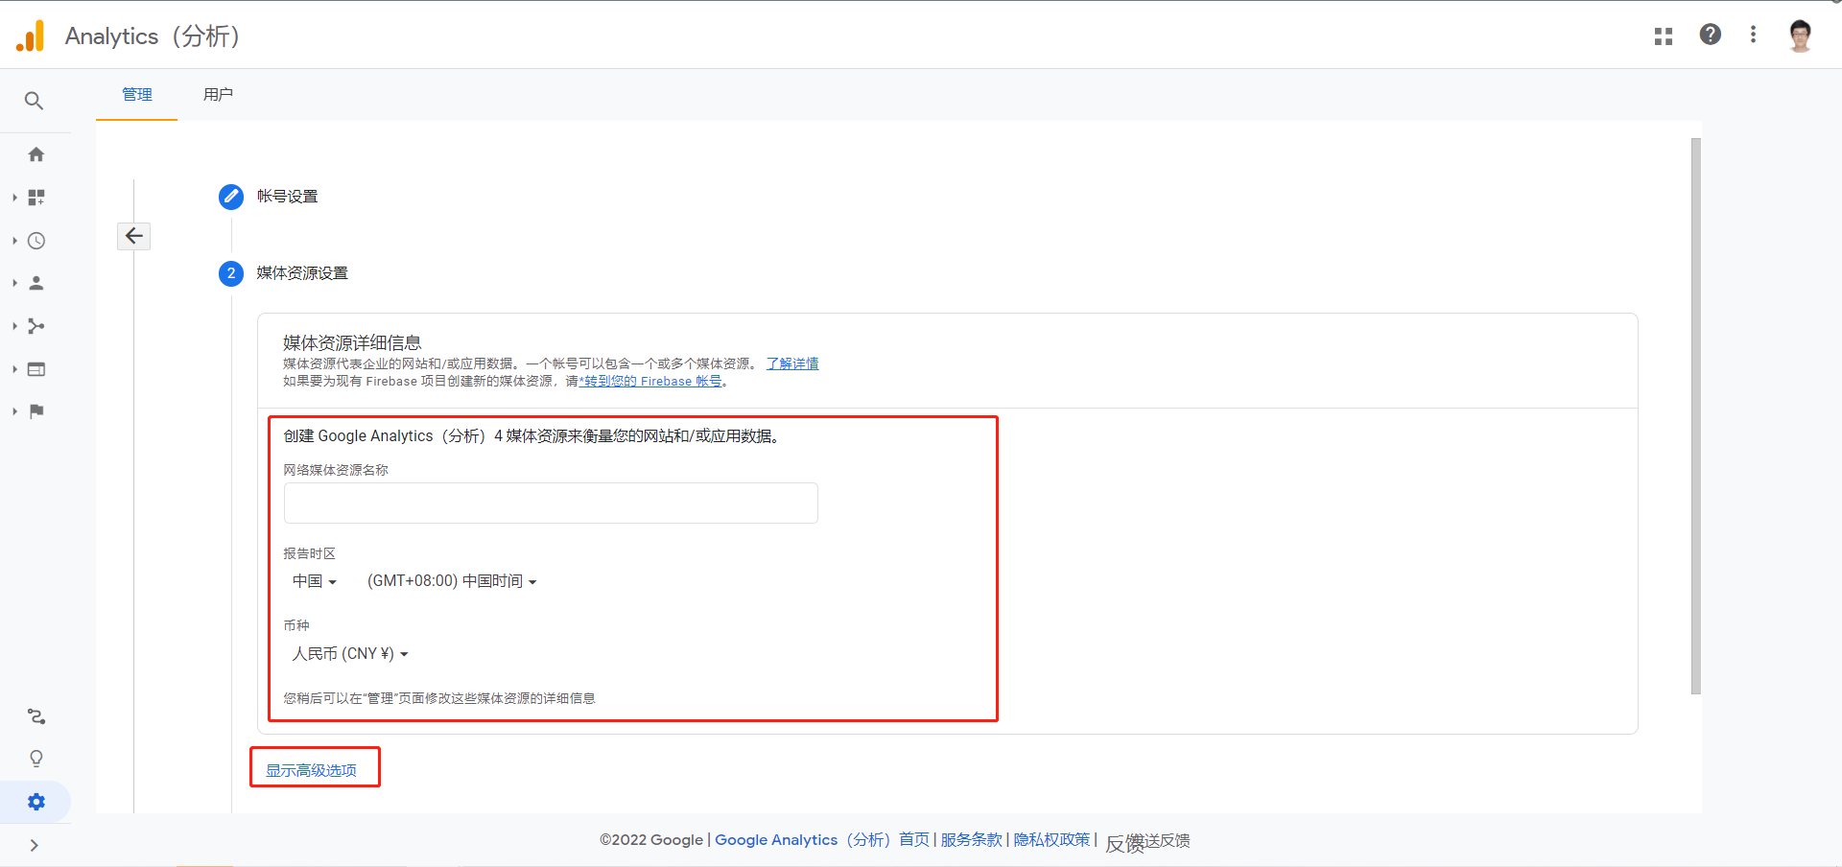The height and width of the screenshot is (867, 1842).
Task: Open the real-time clock icon
Action: coord(36,241)
